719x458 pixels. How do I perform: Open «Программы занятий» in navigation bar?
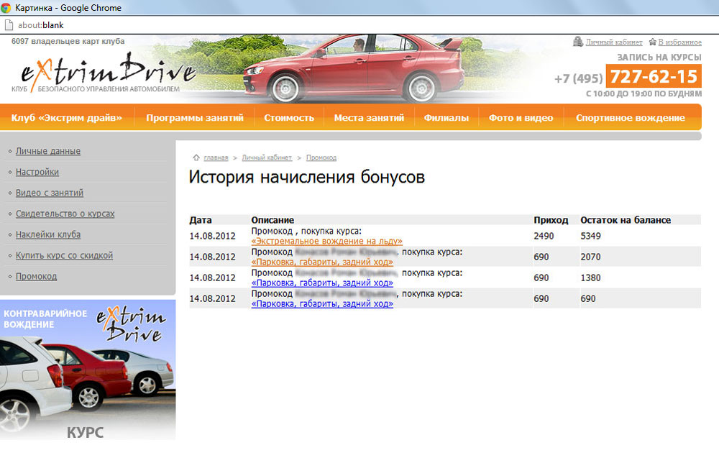(x=195, y=118)
